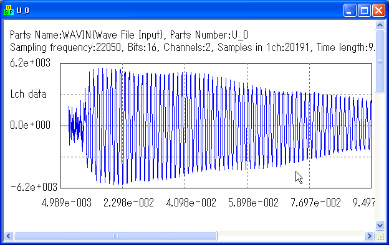Screen dimensions: 389x245
Task: Minimize the U_0 window
Action: pyautogui.click(x=350, y=11)
